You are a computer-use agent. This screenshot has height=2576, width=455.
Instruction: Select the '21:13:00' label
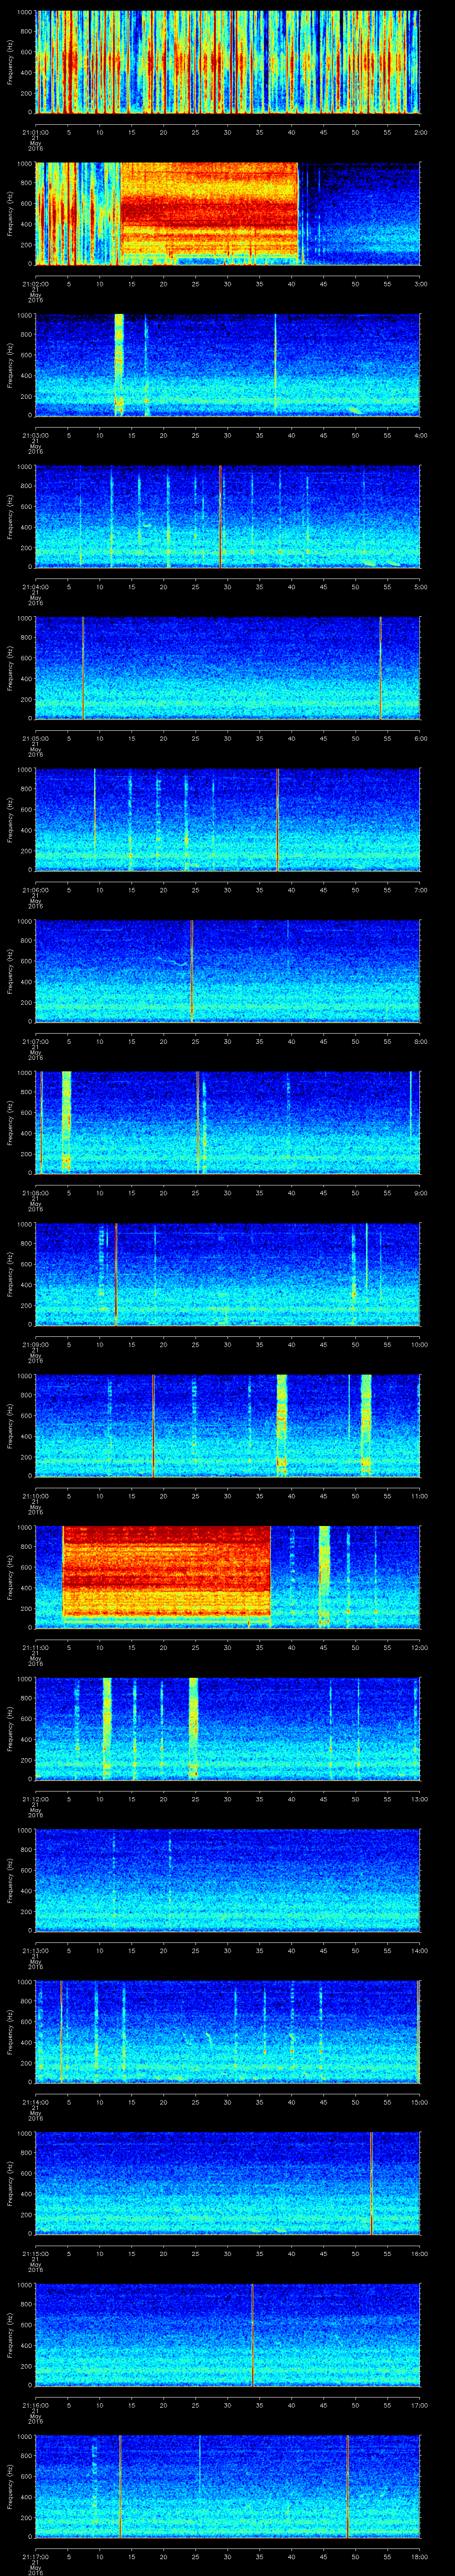point(35,1950)
